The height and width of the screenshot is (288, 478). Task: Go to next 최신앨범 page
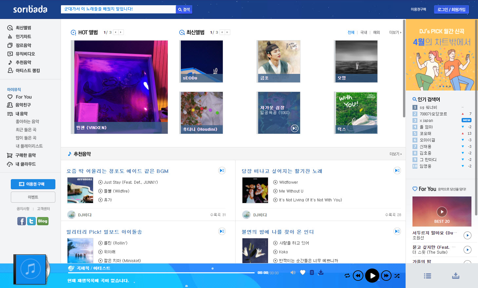pos(227,32)
